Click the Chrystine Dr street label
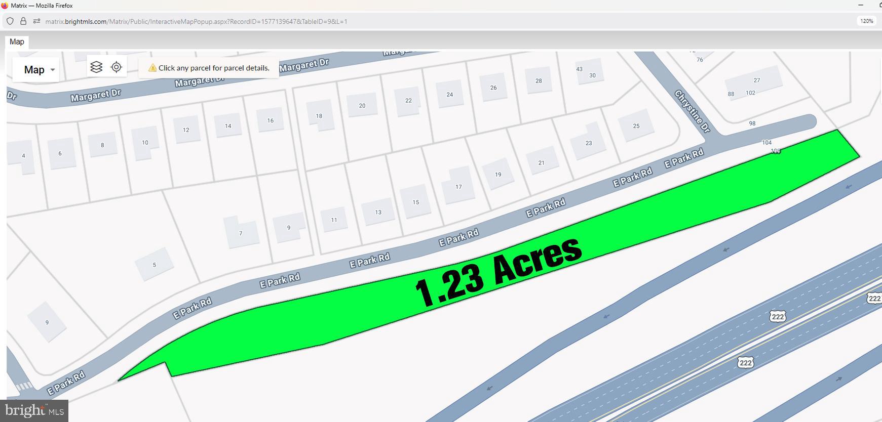The height and width of the screenshot is (422, 882). point(693,111)
